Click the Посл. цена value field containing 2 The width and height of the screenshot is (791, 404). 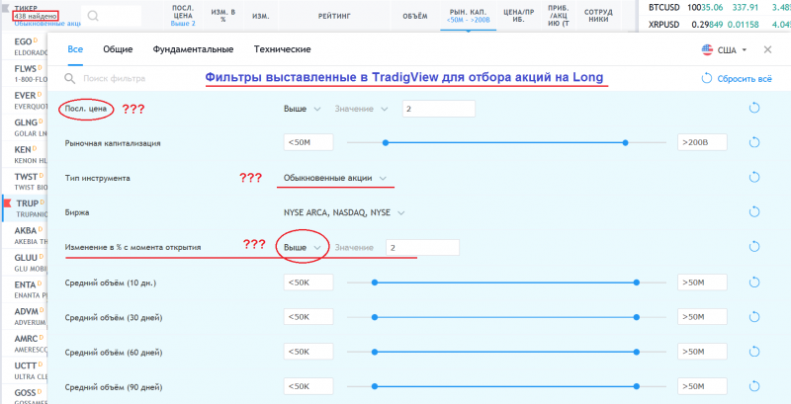(x=439, y=109)
